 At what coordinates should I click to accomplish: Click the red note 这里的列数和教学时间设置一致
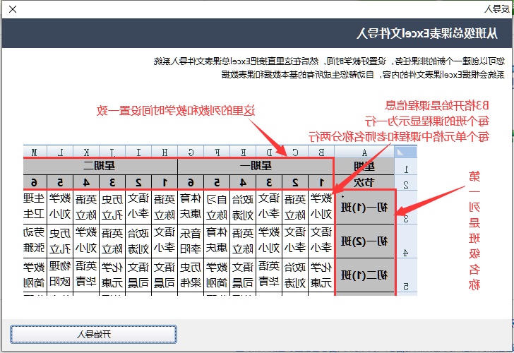tap(176, 111)
